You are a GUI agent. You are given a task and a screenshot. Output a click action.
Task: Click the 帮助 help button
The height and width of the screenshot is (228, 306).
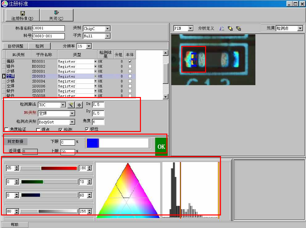[x=15, y=225]
